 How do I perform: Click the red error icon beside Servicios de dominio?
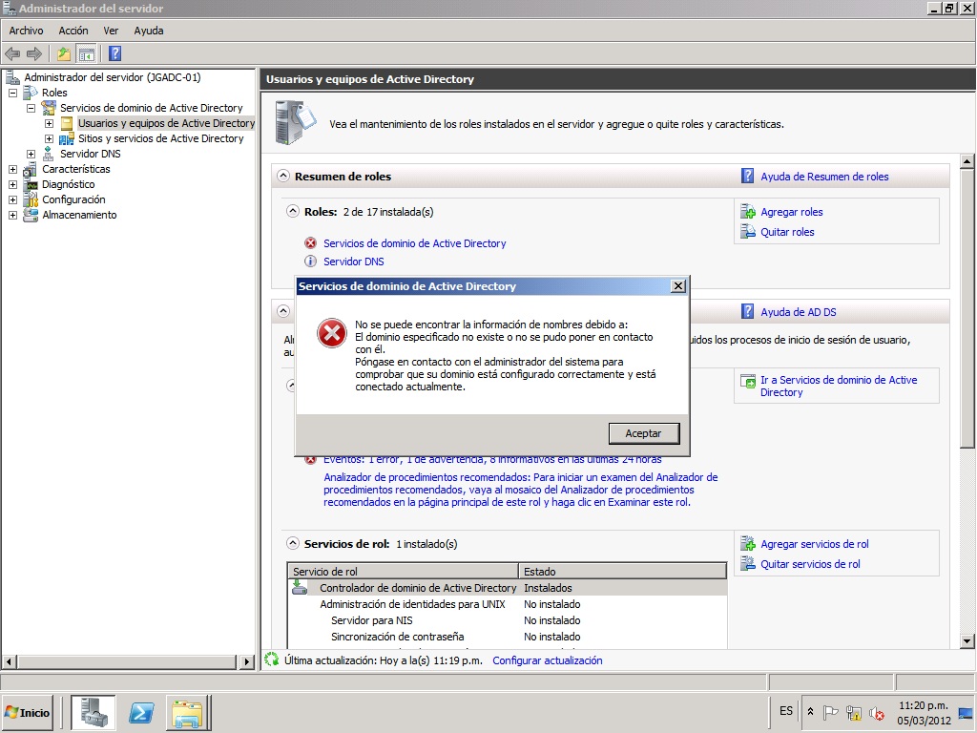pyautogui.click(x=311, y=243)
